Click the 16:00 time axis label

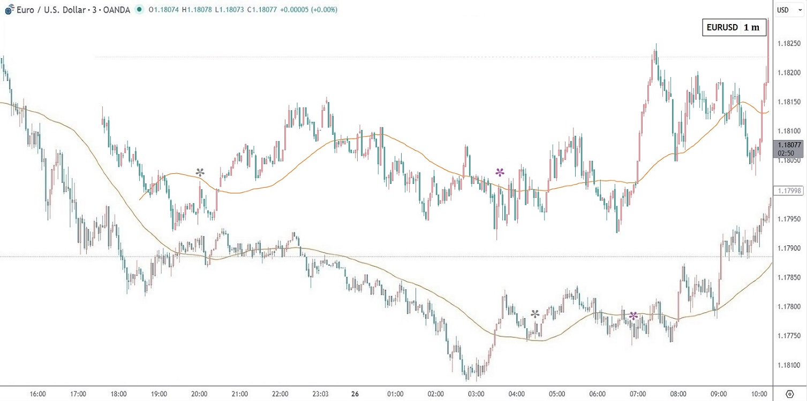click(x=37, y=394)
